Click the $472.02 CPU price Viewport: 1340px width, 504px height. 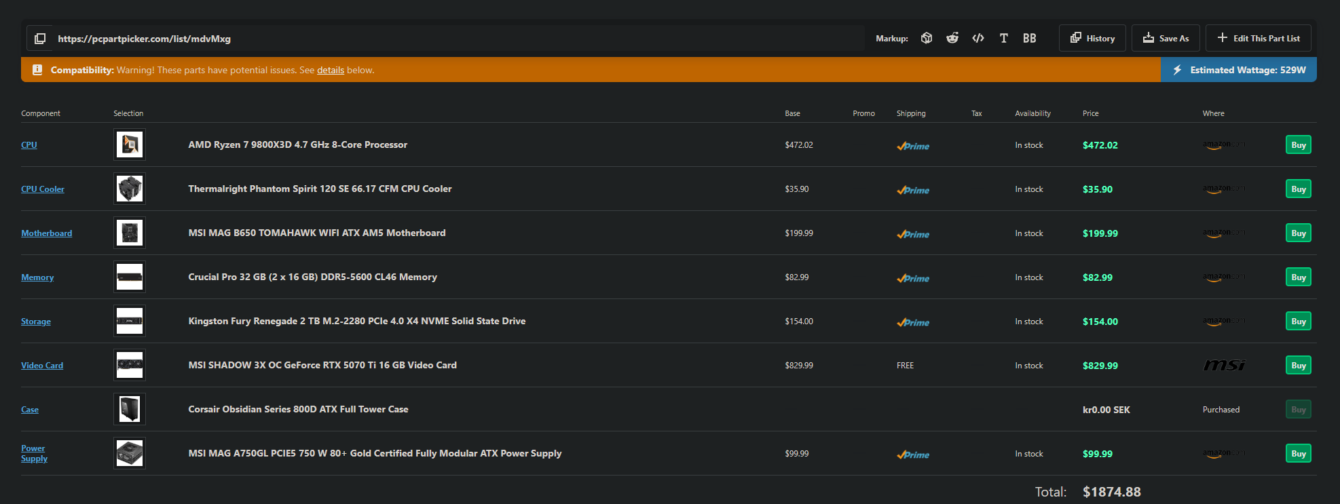[1100, 145]
